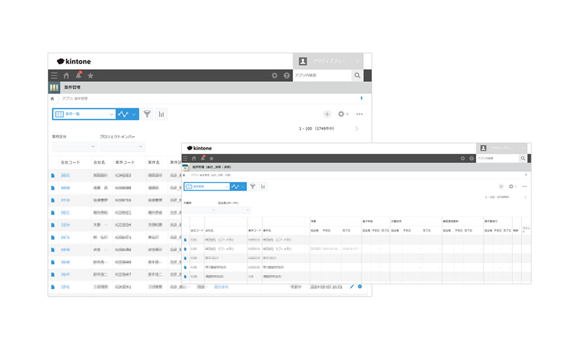This screenshot has width=582, height=349.
Task: Open the 進捗管理 view selector in the front window
Action: pos(206,187)
